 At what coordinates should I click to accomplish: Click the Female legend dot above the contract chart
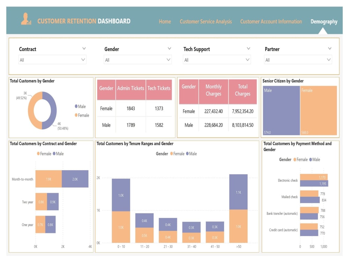coord(38,154)
